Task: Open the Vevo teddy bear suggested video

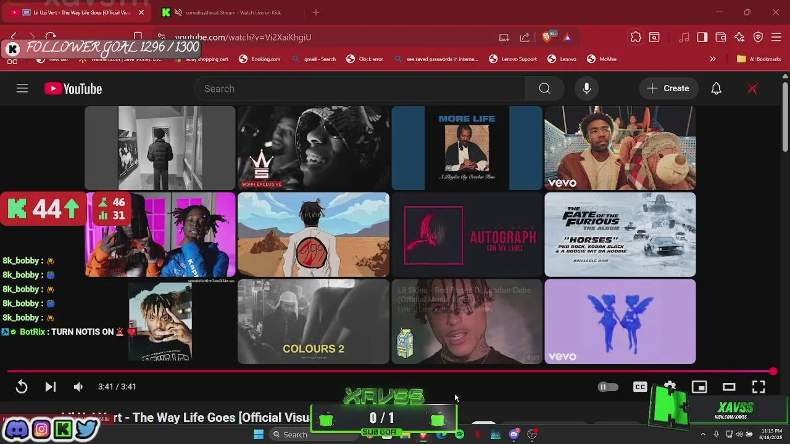Action: [620, 148]
